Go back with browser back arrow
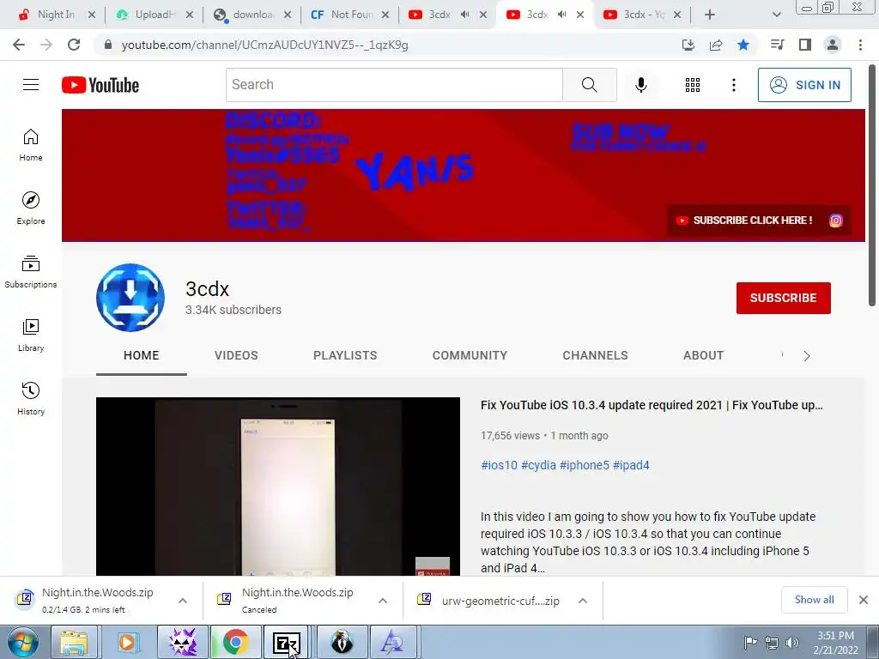Image resolution: width=879 pixels, height=659 pixels. 19,45
